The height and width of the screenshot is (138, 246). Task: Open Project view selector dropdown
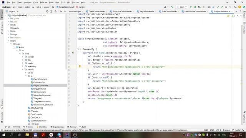pyautogui.click(x=12, y=11)
